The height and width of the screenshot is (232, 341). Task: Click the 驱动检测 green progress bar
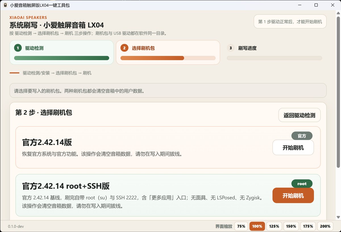61,58
